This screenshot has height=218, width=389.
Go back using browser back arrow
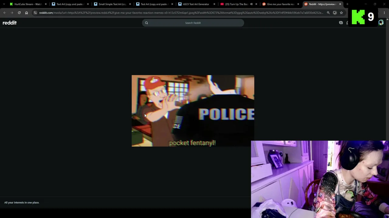(5, 13)
